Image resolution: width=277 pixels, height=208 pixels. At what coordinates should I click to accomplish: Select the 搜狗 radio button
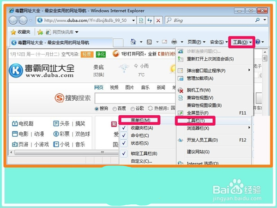[96, 109]
